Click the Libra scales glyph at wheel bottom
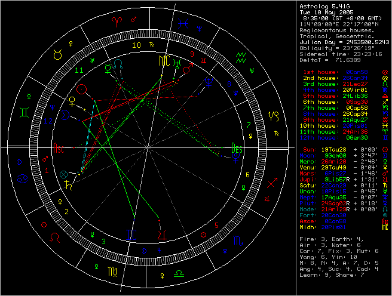This screenshot has width=392, height=296. [179, 273]
